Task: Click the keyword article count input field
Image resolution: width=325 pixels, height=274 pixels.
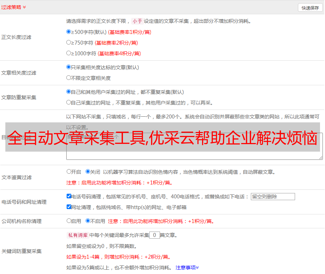Action: [x=154, y=235]
